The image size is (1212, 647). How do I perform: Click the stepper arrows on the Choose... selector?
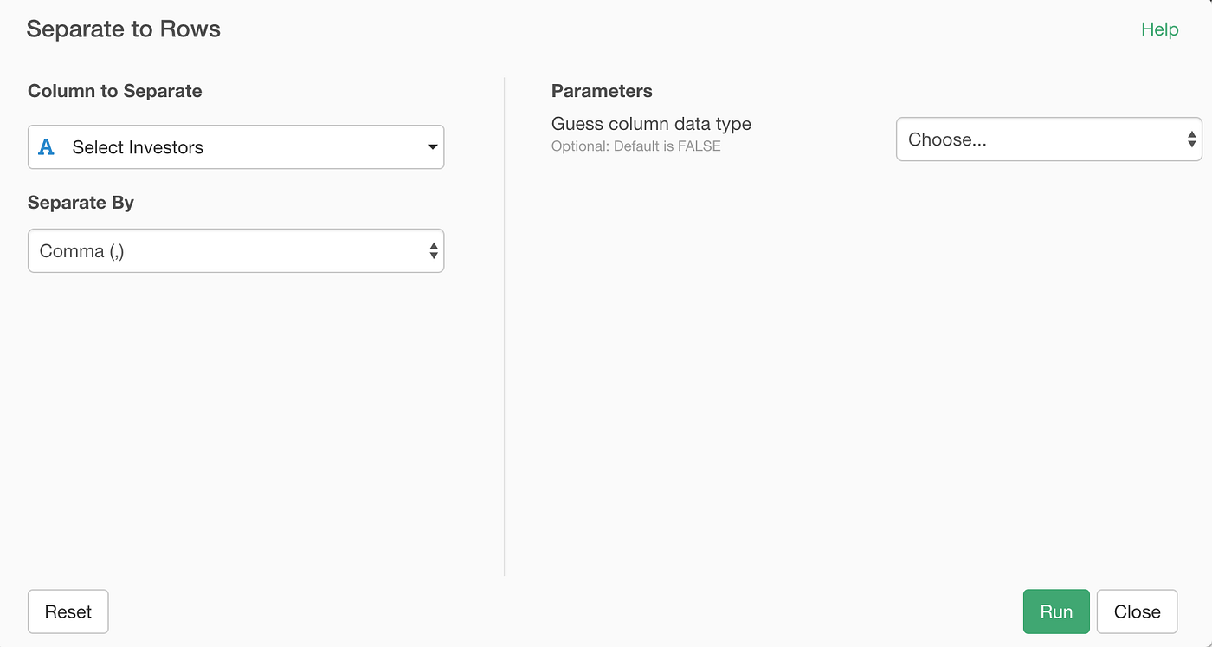click(x=1192, y=139)
